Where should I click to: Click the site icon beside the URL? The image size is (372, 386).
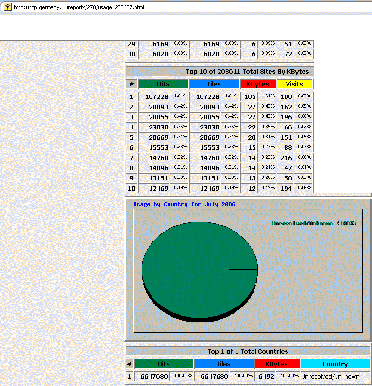(x=8, y=7)
